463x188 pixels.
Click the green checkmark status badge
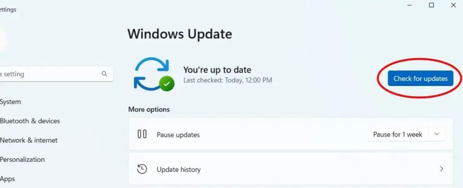167,84
